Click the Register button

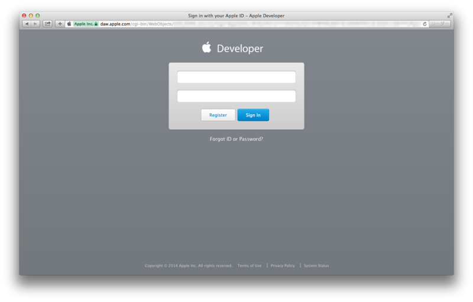(218, 115)
